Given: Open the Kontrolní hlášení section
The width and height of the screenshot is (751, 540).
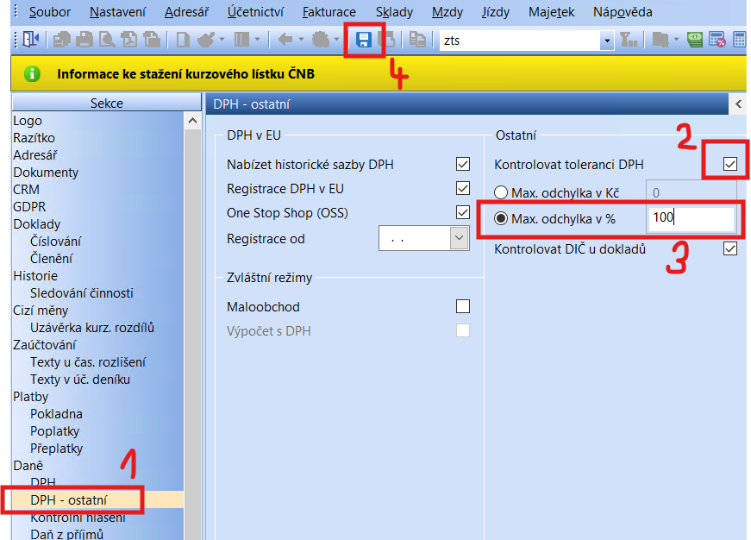Looking at the screenshot, I should [x=78, y=518].
